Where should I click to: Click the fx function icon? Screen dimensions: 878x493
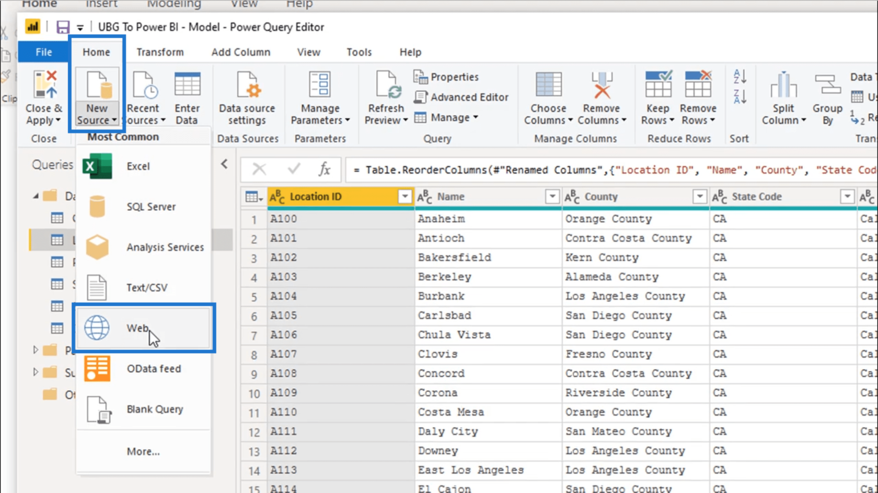pos(324,169)
